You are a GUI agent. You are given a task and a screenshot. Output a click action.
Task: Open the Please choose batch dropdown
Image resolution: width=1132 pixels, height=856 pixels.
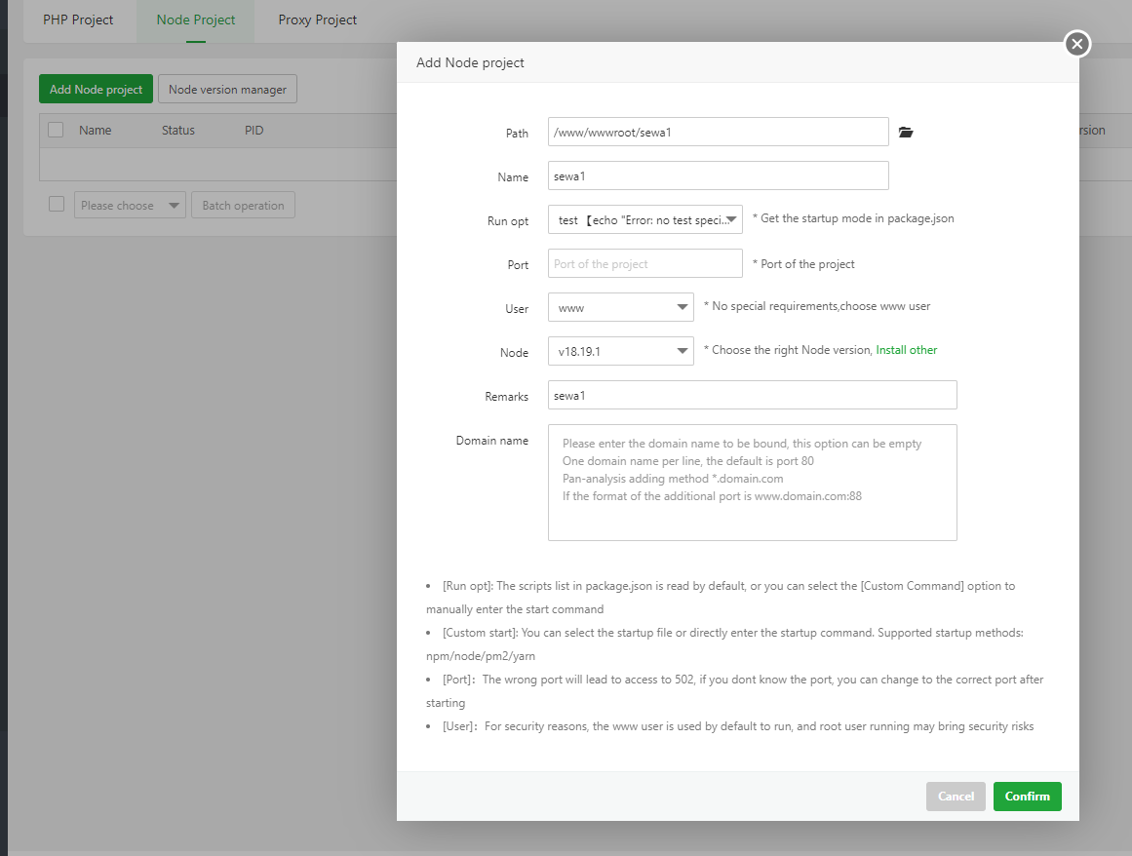[130, 206]
